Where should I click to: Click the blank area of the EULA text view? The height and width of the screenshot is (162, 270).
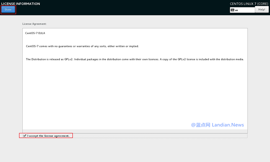(x=135, y=98)
